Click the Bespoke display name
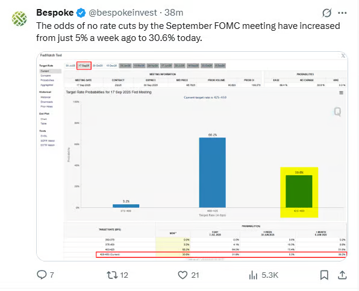The width and height of the screenshot is (359, 291). [55, 13]
